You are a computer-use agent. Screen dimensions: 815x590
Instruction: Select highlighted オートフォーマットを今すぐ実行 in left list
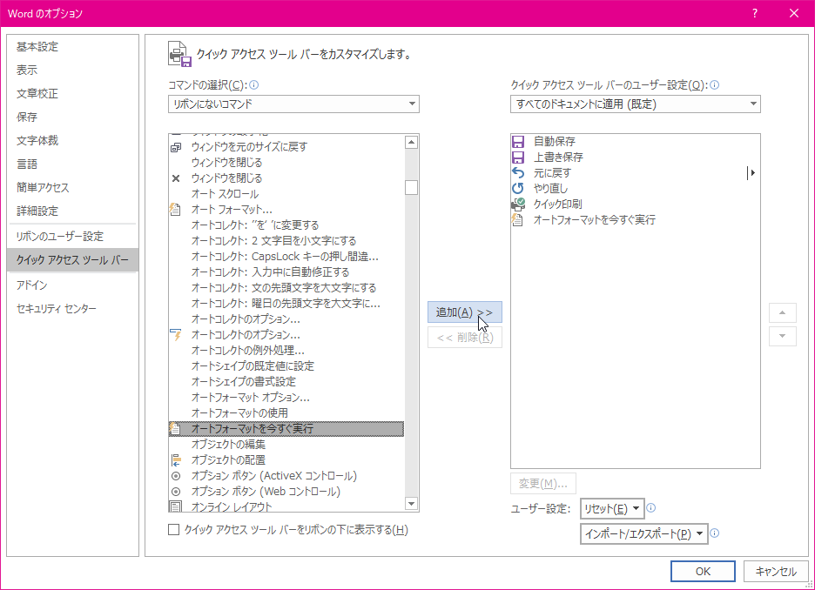pyautogui.click(x=286, y=428)
